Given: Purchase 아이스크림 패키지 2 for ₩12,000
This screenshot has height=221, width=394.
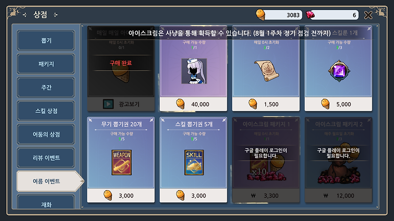Looking at the screenshot, I should 338,195.
